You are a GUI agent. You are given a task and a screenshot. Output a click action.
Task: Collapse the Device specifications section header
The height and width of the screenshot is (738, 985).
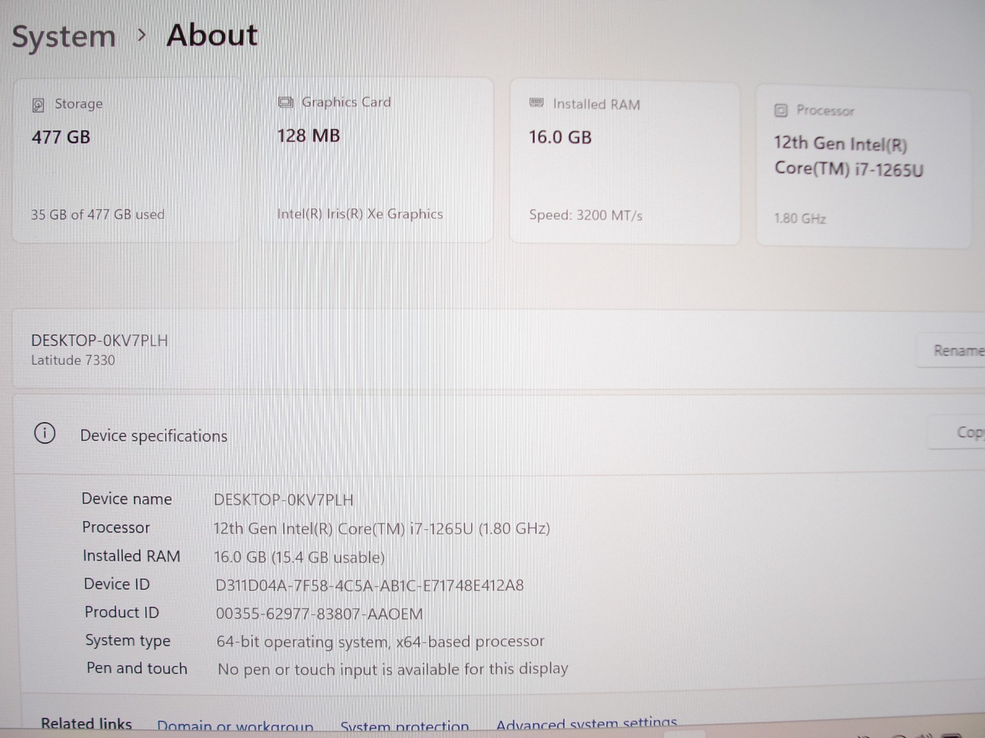[499, 435]
